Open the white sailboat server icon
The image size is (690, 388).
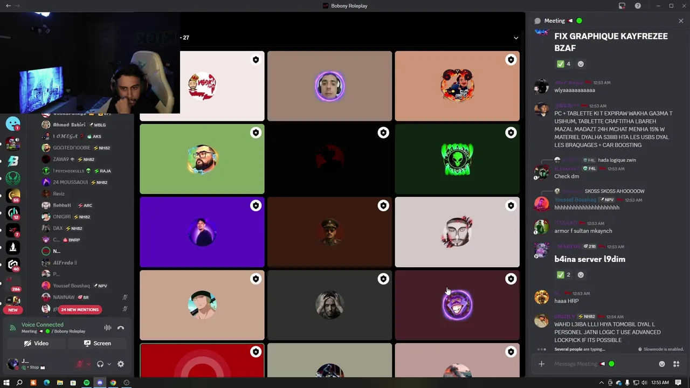(13, 247)
